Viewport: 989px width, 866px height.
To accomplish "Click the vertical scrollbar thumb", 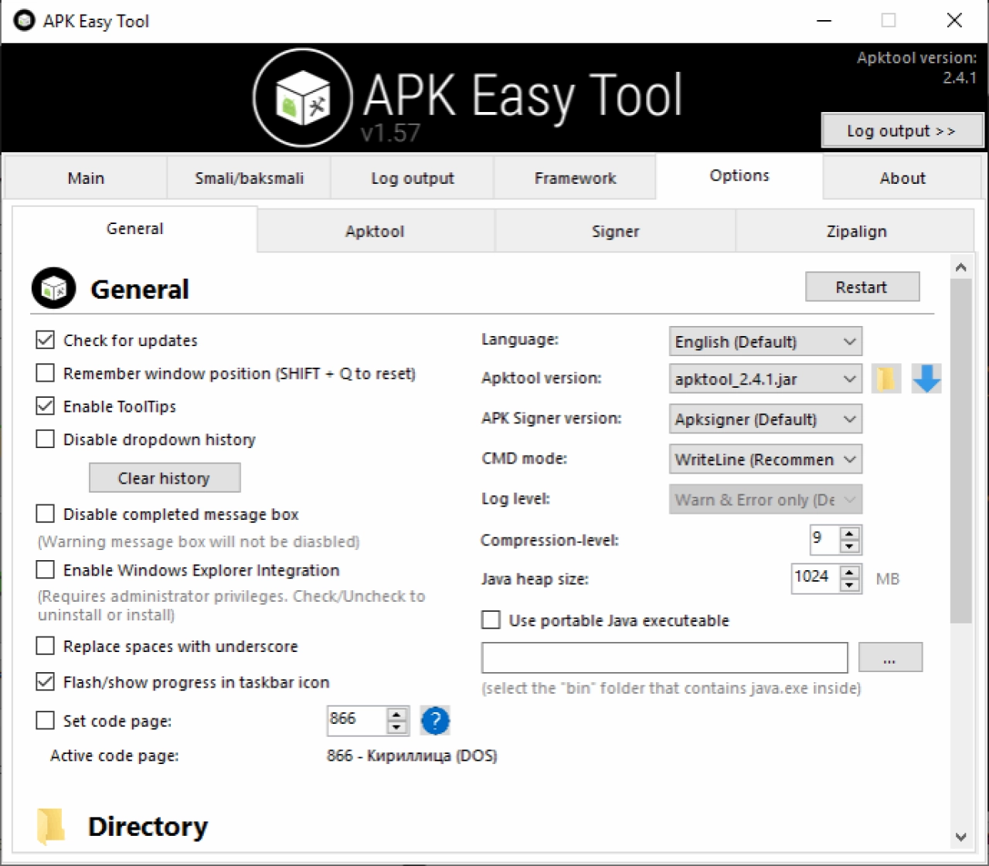I will (x=960, y=451).
